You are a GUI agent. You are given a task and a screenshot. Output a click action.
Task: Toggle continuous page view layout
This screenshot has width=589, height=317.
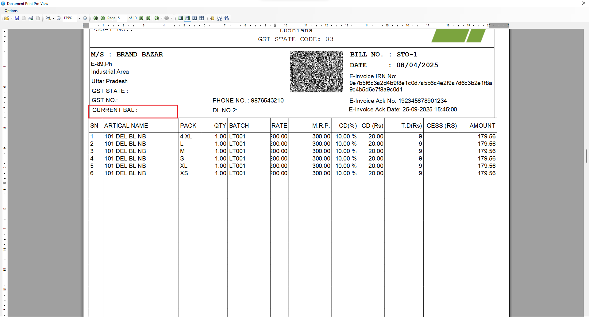[x=187, y=18]
